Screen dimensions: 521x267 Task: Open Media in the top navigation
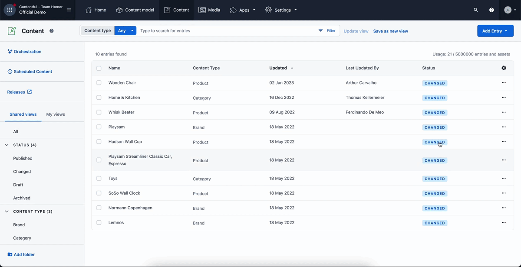209,10
